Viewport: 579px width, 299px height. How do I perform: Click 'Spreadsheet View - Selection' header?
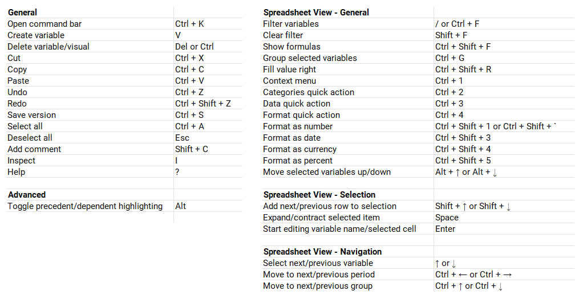coord(319,195)
